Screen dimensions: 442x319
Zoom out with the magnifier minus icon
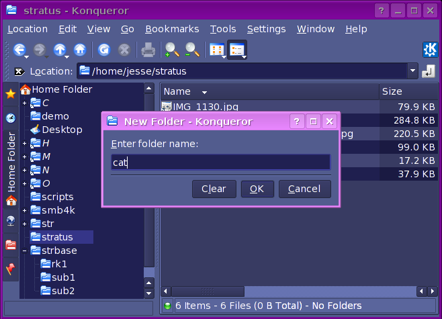click(192, 50)
